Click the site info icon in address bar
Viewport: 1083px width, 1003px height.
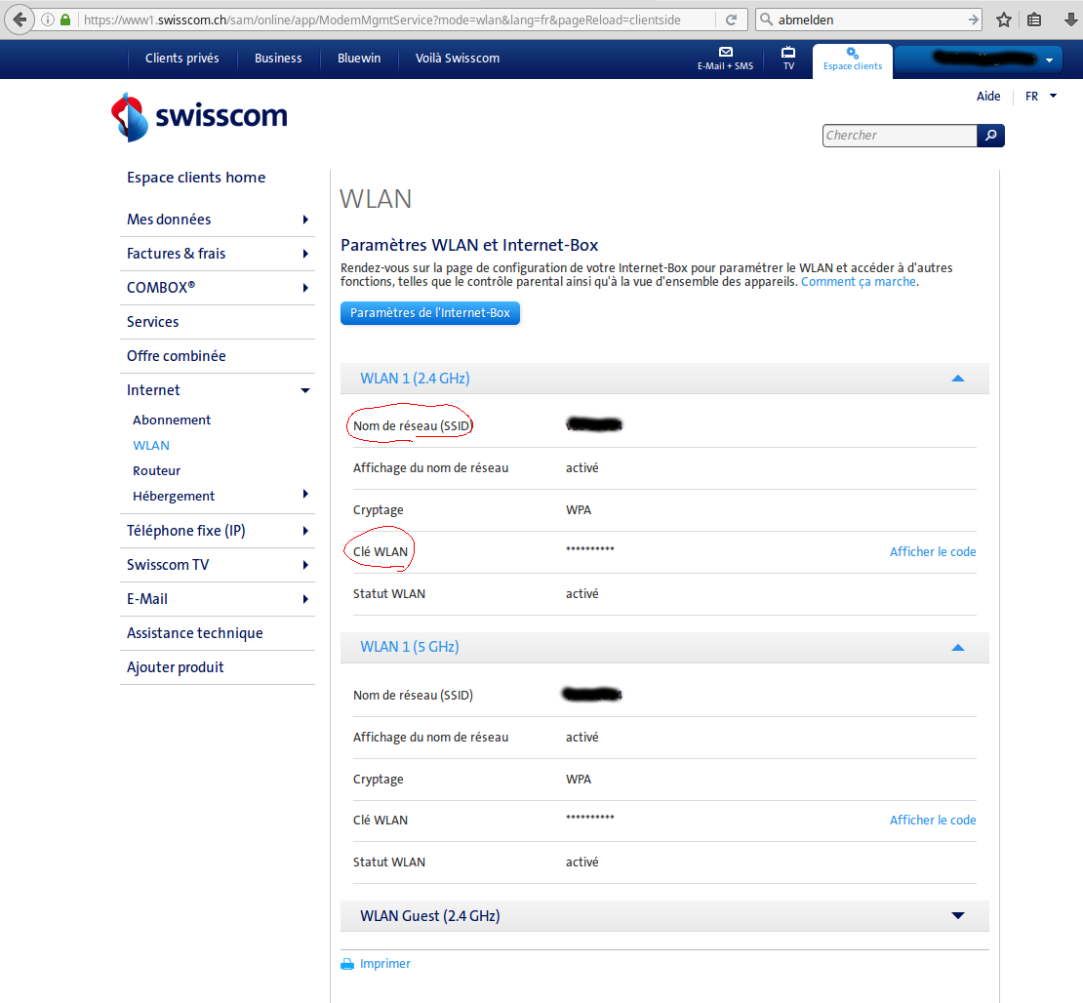48,20
